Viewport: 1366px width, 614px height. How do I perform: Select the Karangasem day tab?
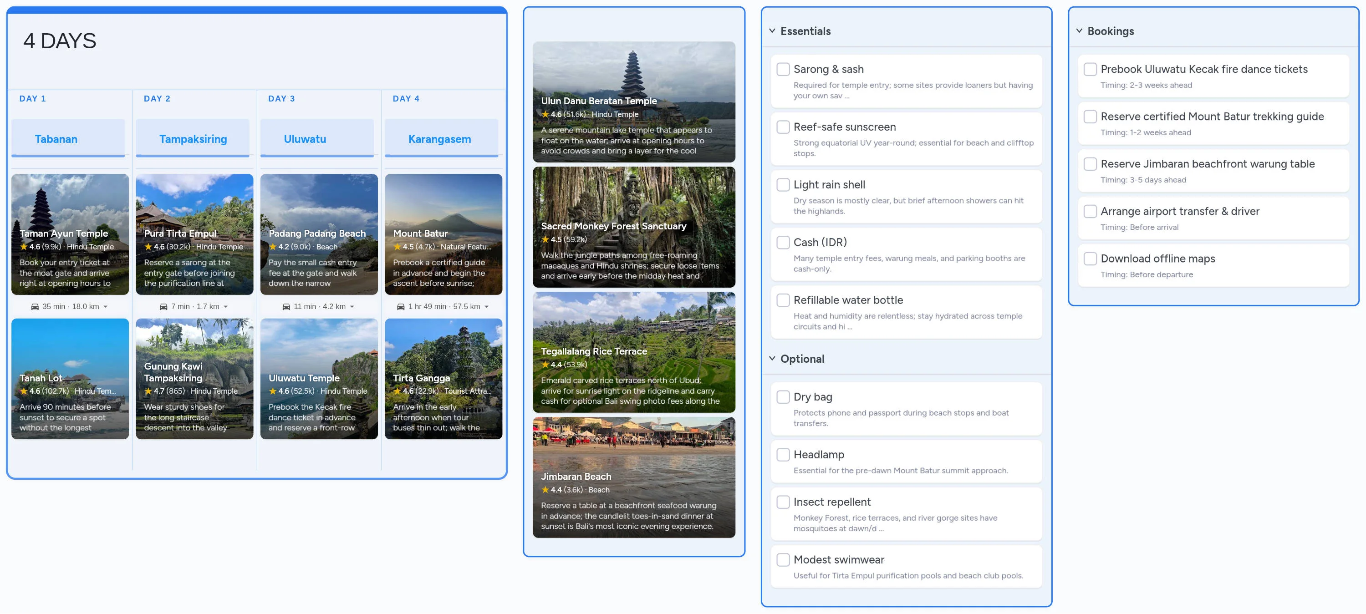click(x=442, y=138)
